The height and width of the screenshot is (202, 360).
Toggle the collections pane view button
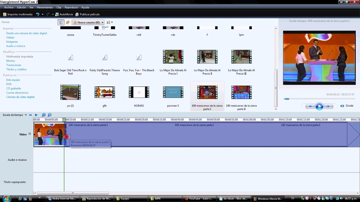pos(67,22)
